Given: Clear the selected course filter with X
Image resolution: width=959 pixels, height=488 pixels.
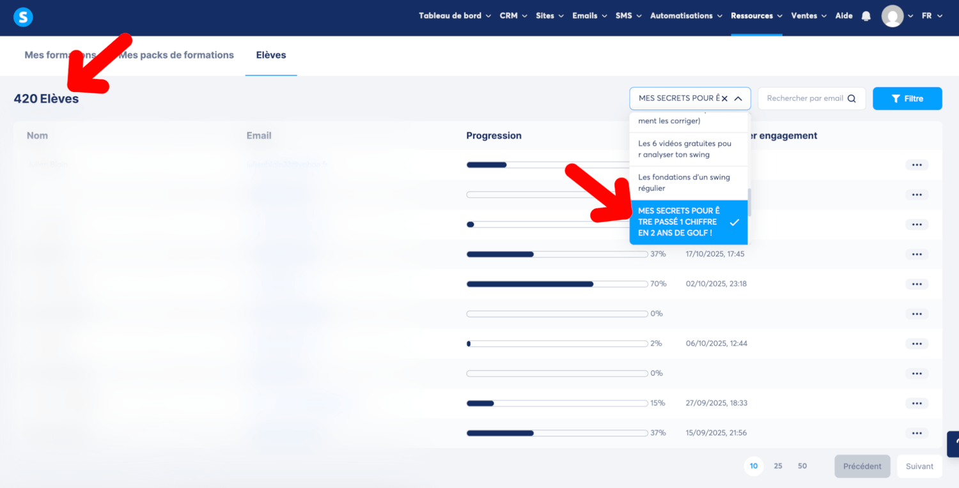Looking at the screenshot, I should 724,99.
